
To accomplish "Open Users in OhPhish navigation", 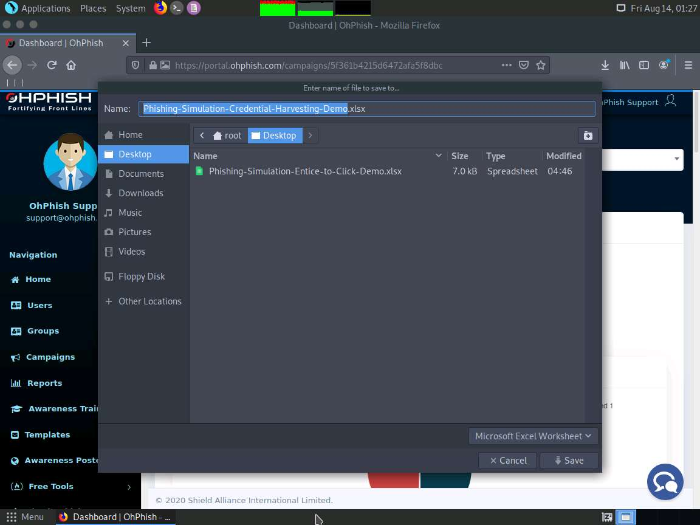I will tap(31, 306).
